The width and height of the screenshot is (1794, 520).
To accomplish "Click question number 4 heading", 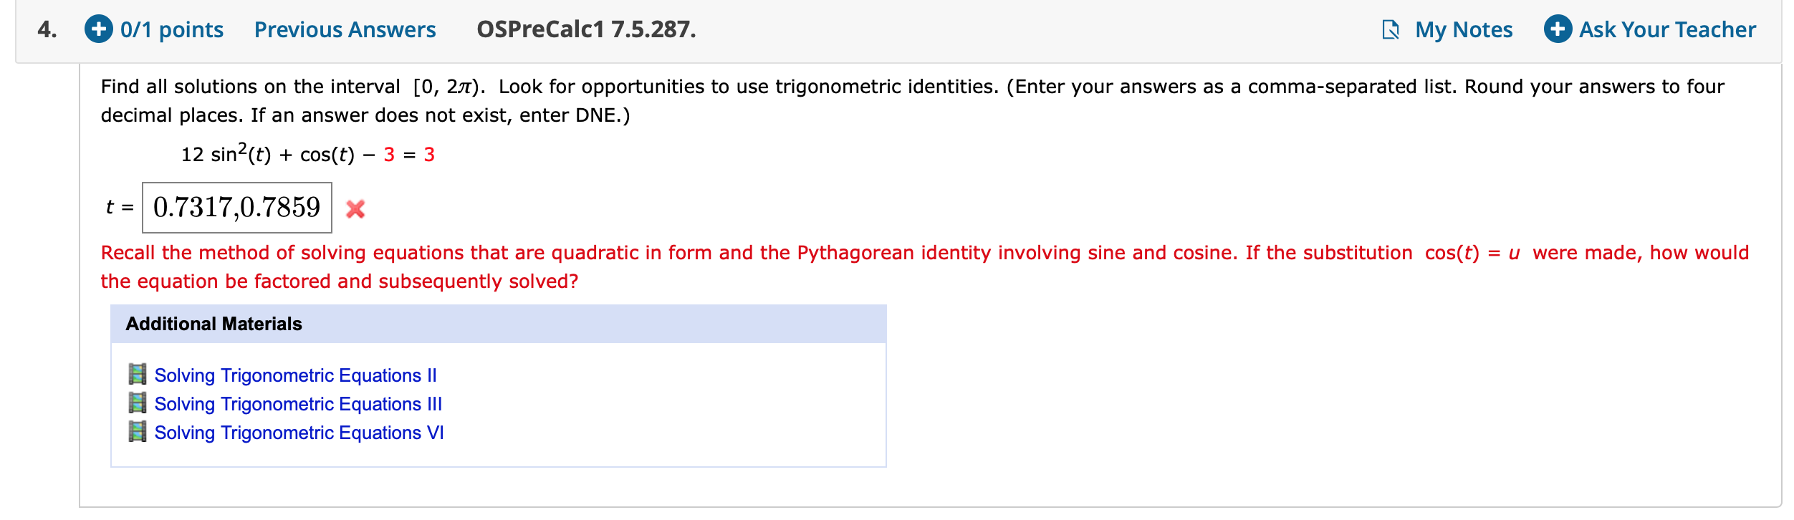I will click(44, 29).
